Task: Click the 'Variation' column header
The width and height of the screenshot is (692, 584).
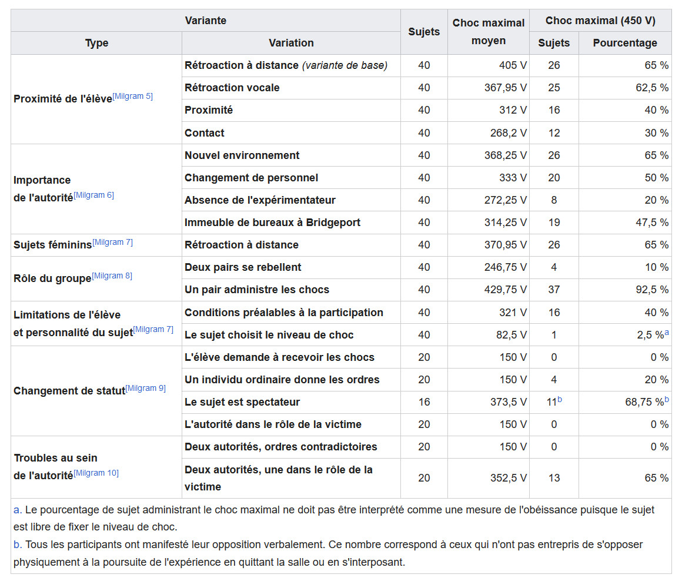Action: coord(291,43)
